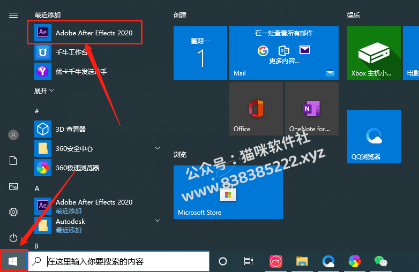Viewport: 419px width, 272px height.
Task: Open WeChat from taskbar
Action: click(x=381, y=261)
